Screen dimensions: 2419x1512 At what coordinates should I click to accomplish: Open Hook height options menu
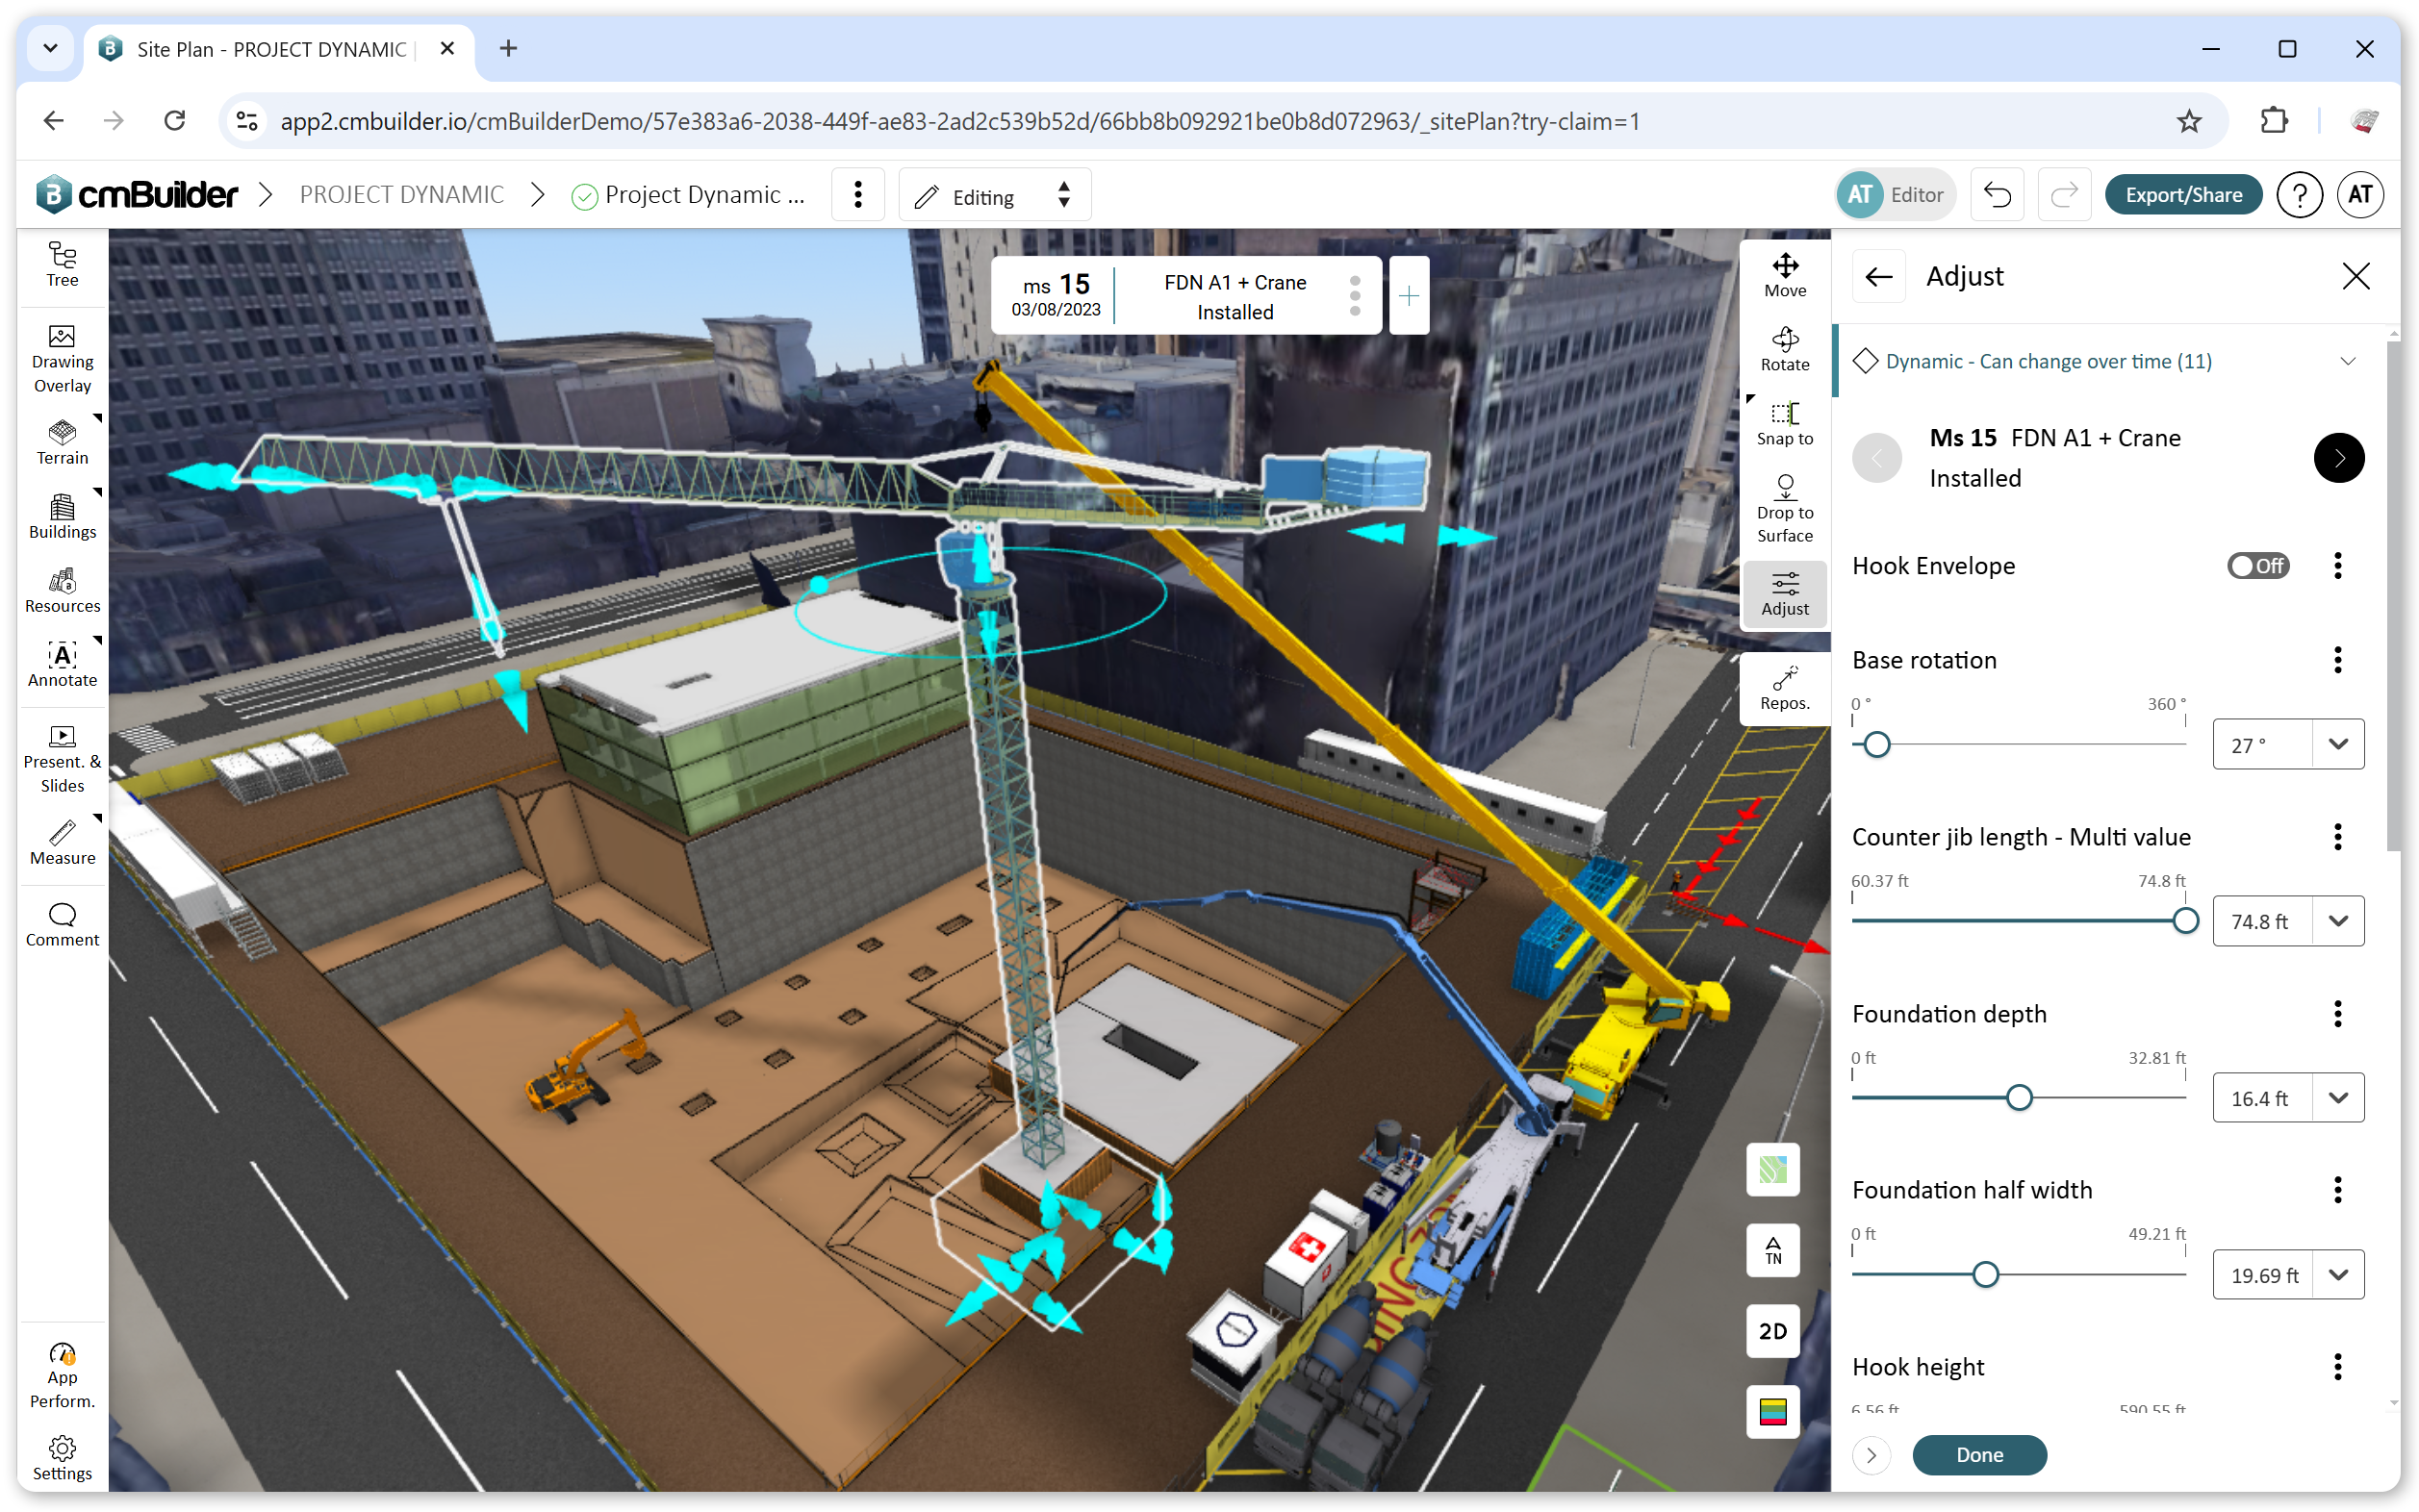(x=2338, y=1367)
